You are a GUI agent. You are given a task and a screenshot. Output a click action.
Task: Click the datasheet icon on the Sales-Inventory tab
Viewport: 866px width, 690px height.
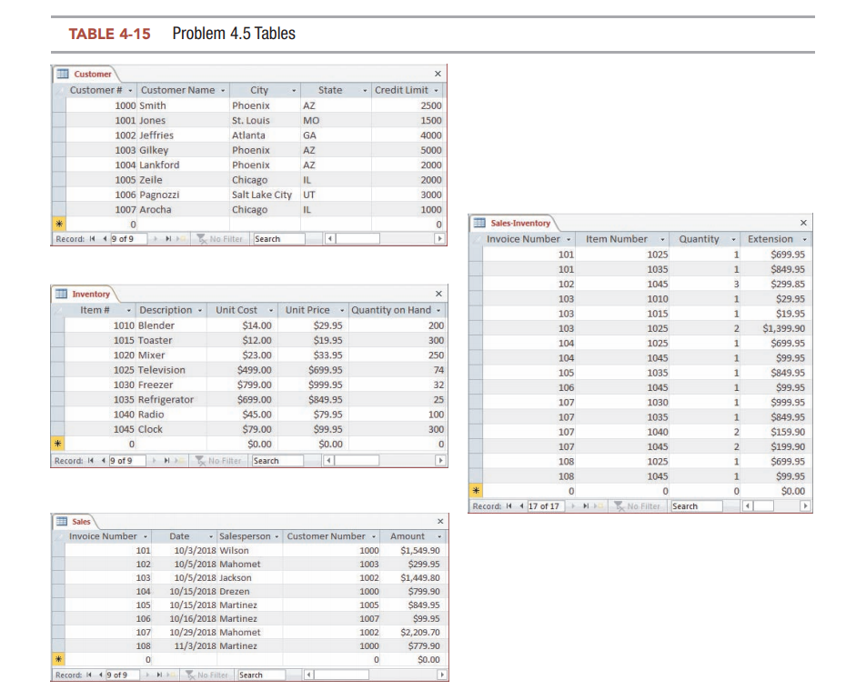[480, 222]
